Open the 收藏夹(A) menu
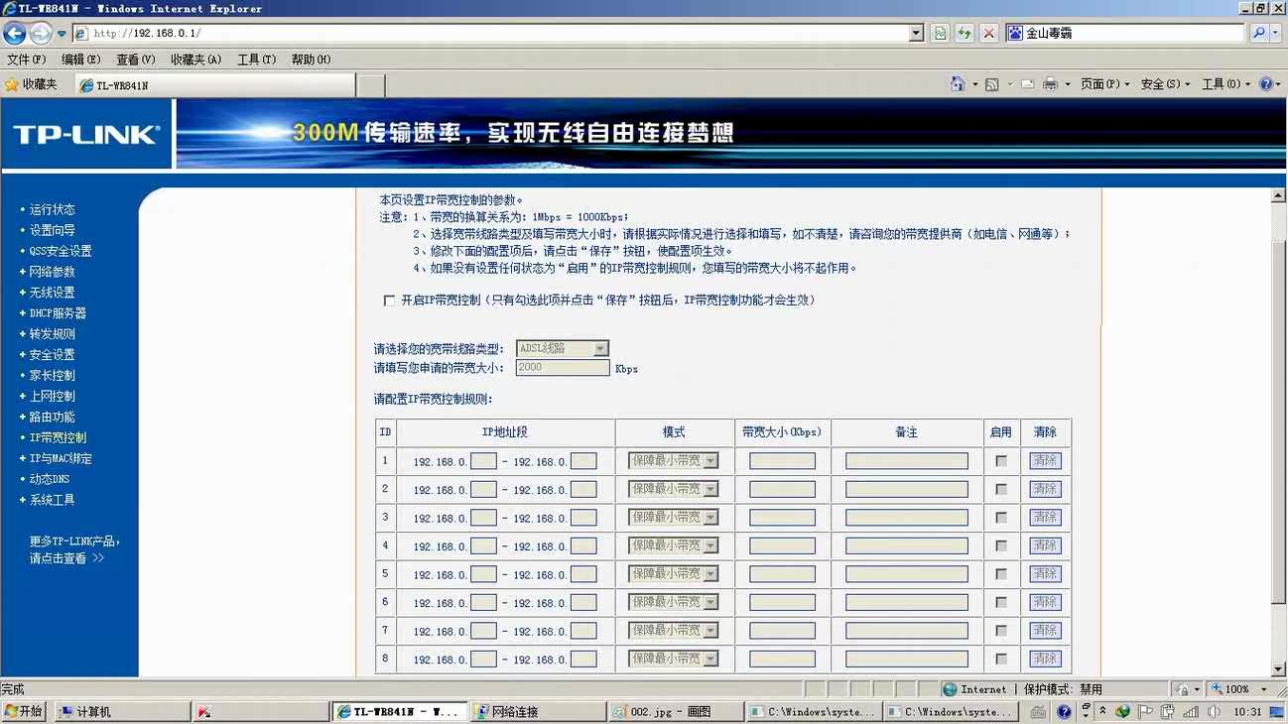1288x724 pixels. point(195,60)
